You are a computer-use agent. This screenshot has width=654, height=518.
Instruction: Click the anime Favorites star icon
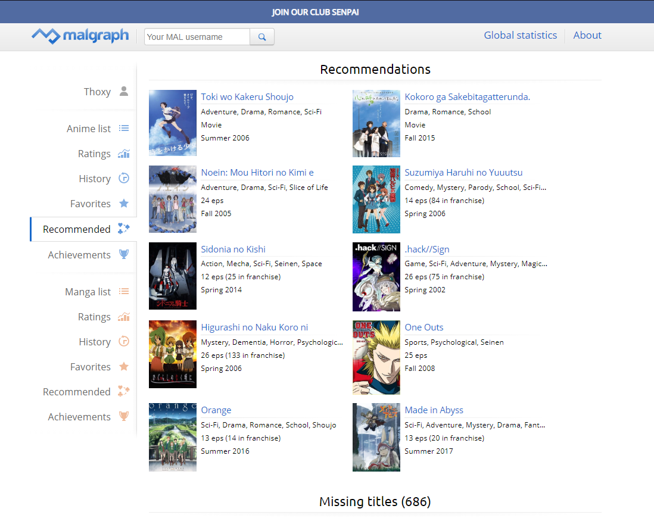[124, 204]
